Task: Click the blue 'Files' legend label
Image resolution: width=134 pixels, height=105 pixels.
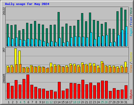Action: coord(131,21)
